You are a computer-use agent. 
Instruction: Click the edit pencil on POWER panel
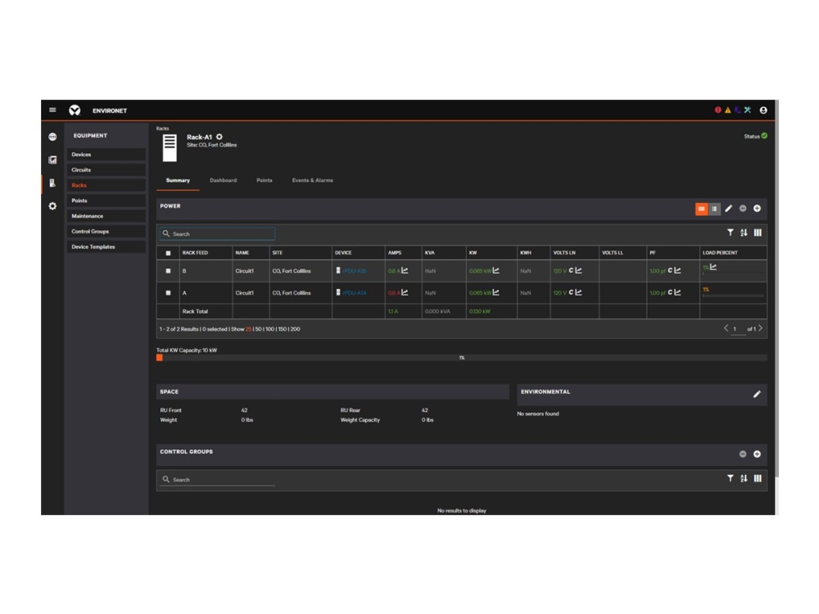point(728,208)
